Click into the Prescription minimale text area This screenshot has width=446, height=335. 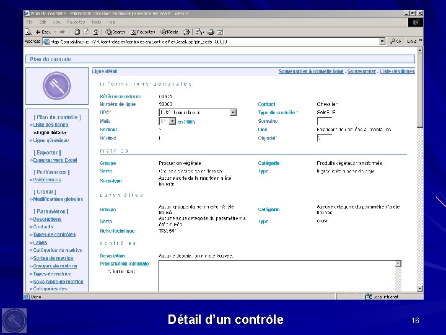(x=277, y=275)
